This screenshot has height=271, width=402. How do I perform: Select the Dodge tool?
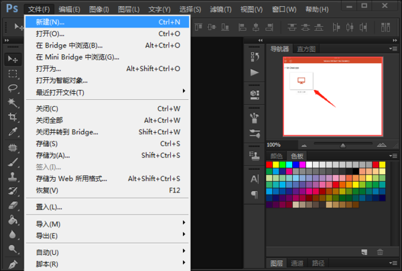click(x=13, y=249)
